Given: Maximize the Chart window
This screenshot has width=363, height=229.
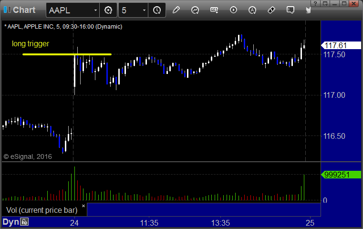Looking at the screenshot, I should (x=344, y=3).
